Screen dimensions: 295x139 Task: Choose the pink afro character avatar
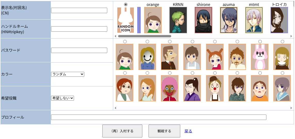click(170, 88)
